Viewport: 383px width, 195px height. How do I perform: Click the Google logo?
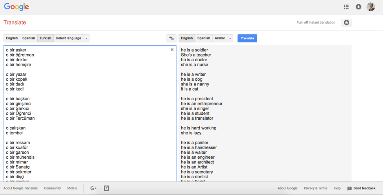pyautogui.click(x=16, y=7)
